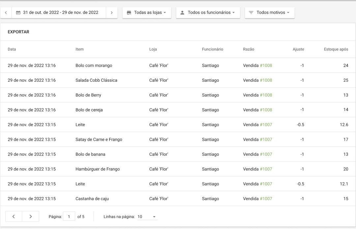This screenshot has width=356, height=229.
Task: Select the date range 31 de out. - 29 de nov.
Action: click(60, 13)
